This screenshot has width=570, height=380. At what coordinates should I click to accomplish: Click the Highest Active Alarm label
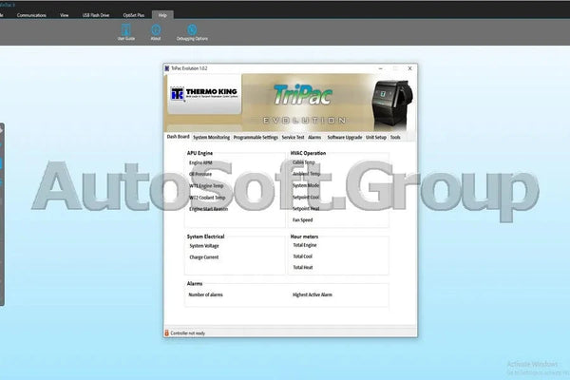[x=313, y=294]
